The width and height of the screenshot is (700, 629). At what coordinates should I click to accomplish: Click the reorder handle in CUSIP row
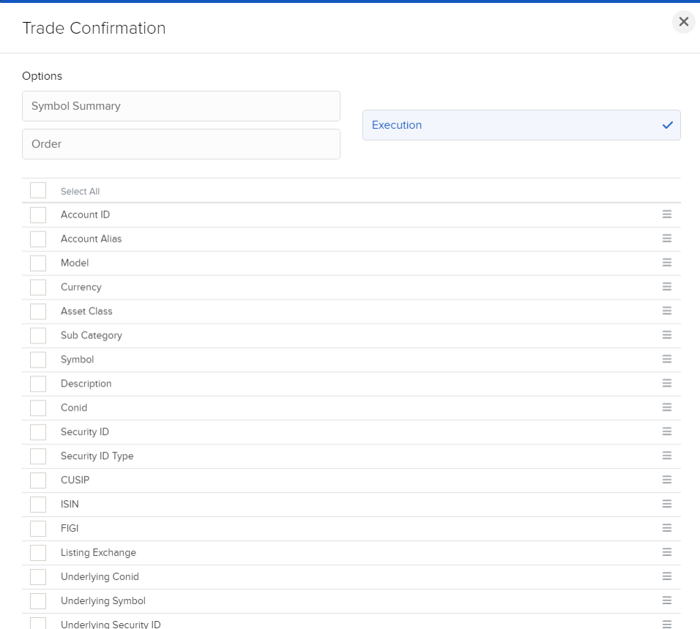coord(666,480)
